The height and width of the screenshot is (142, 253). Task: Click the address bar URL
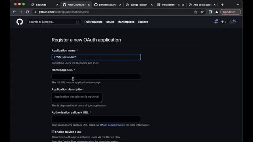click(64, 12)
